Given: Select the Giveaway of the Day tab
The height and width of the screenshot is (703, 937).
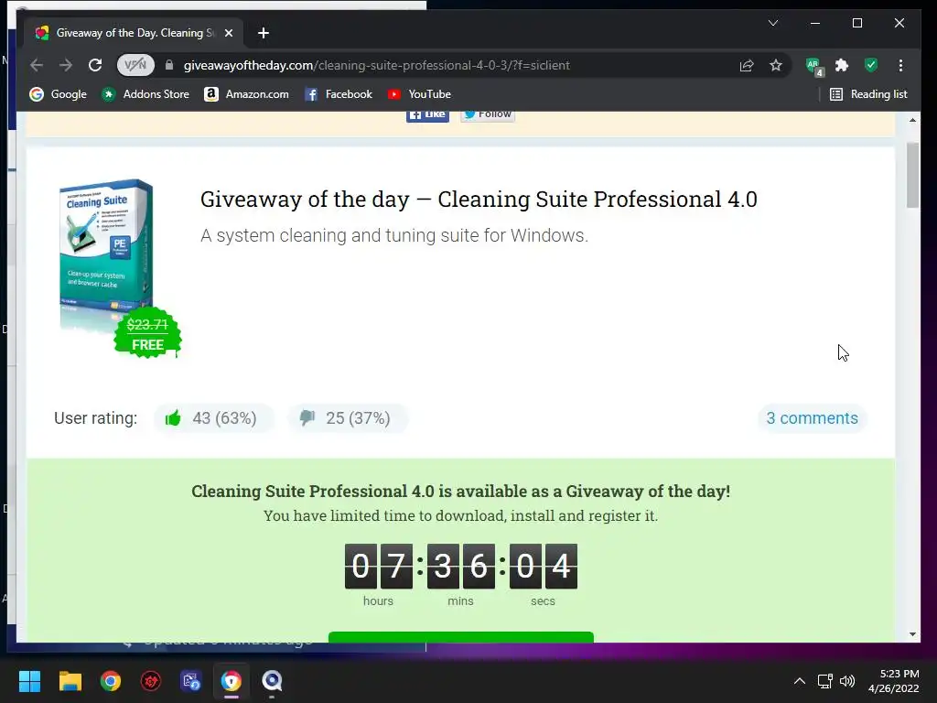Looking at the screenshot, I should point(134,33).
